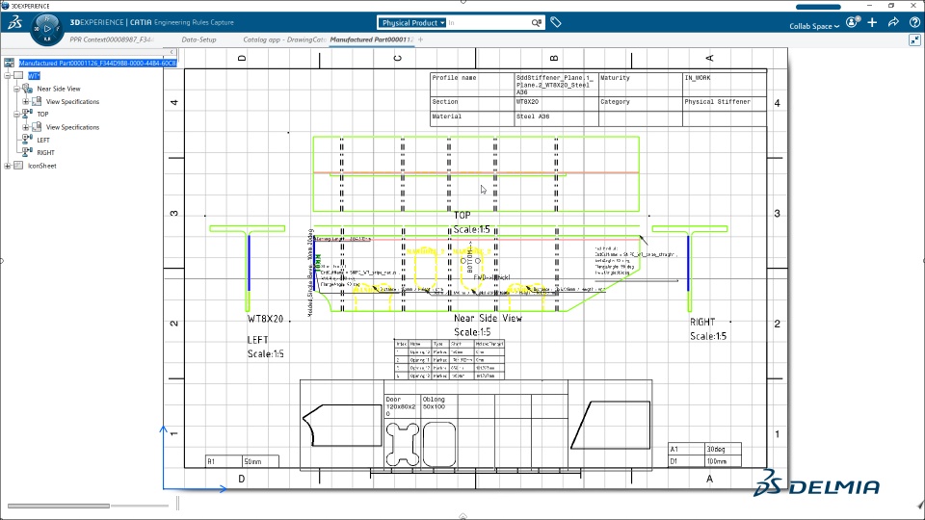
Task: Click the WT8X20 text in drawing
Action: (x=266, y=319)
